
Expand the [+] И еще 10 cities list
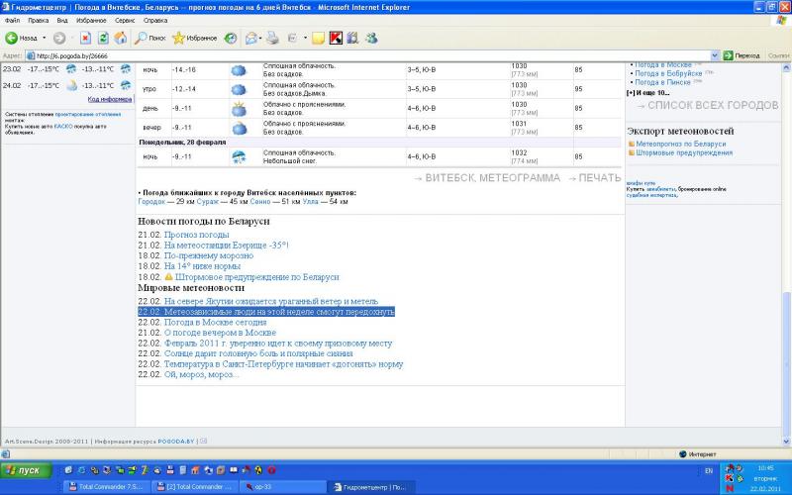click(647, 93)
